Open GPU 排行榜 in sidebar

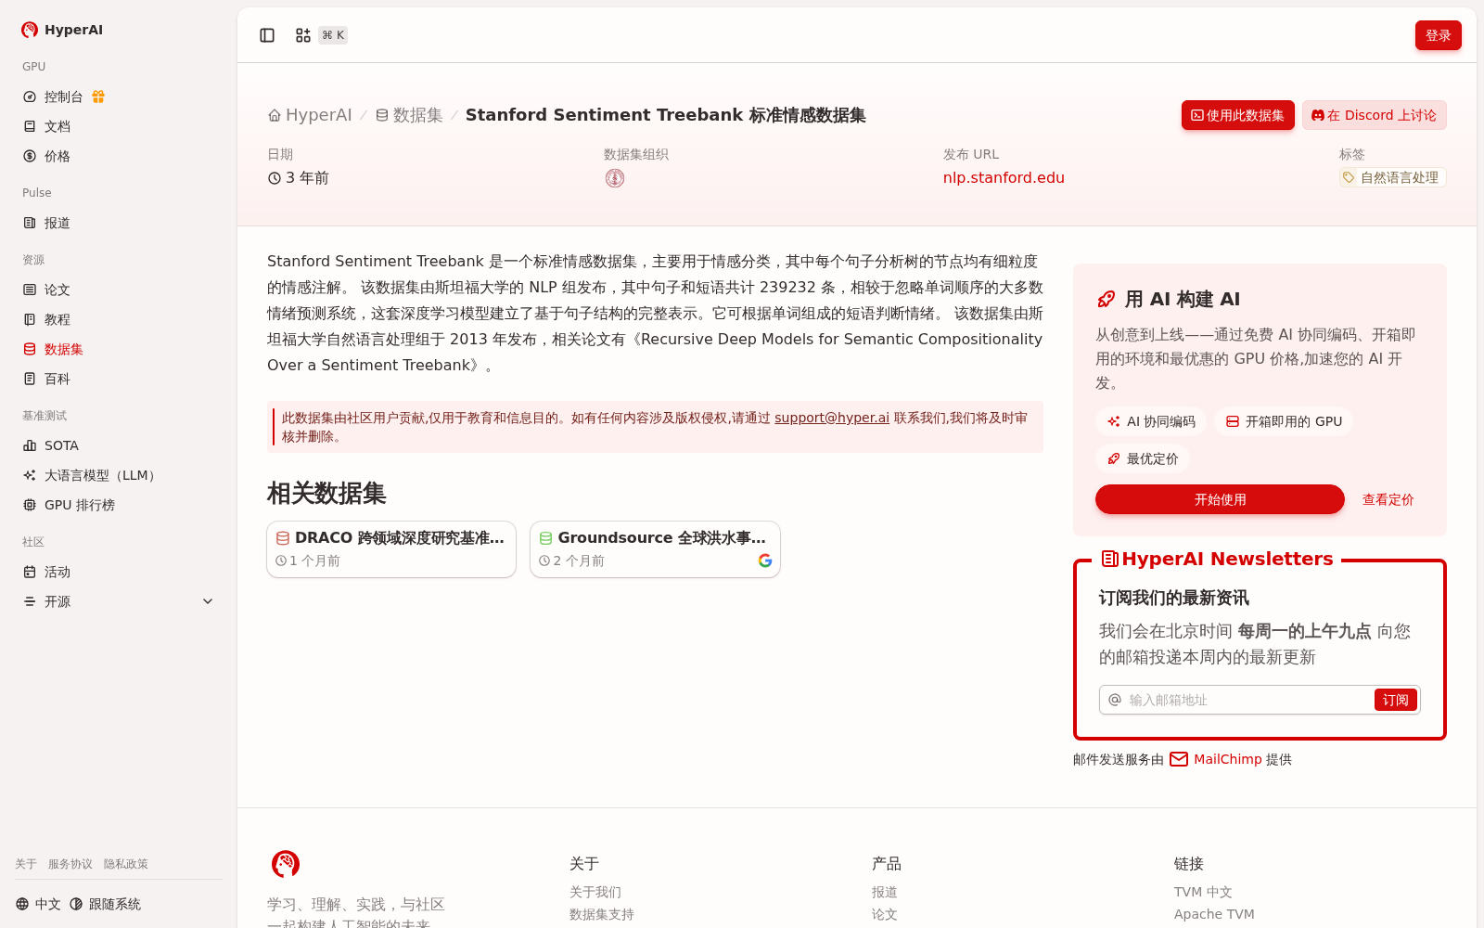click(x=69, y=505)
